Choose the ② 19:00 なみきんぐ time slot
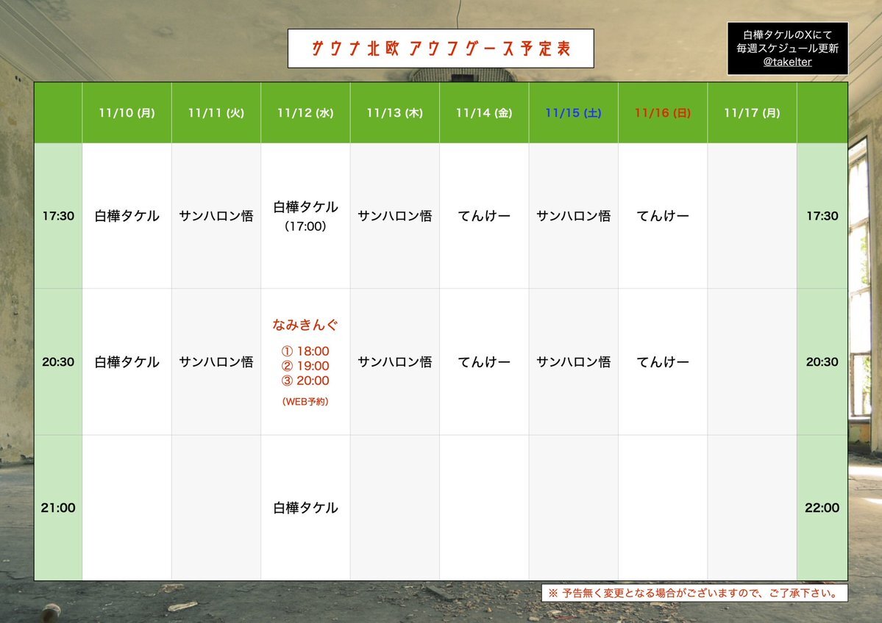This screenshot has width=882, height=623. pos(305,366)
